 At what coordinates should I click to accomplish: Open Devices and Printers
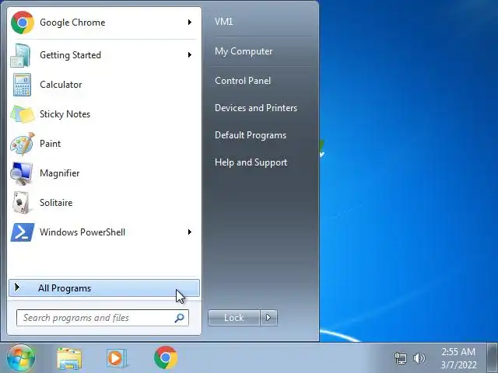pos(256,108)
